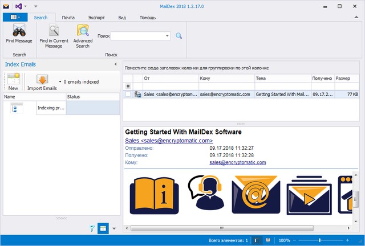Click the zoom slider in status bar
This screenshot has height=246, width=365.
pos(320,241)
